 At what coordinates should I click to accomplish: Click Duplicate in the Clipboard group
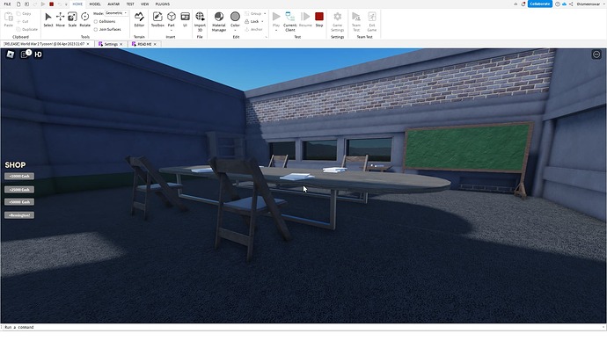pos(27,29)
